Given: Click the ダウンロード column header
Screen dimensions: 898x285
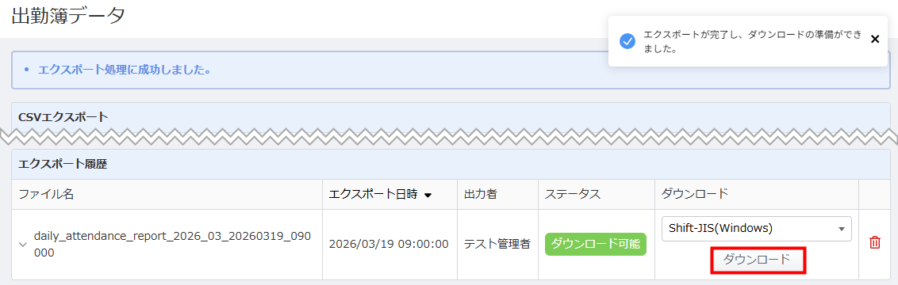Looking at the screenshot, I should point(695,194).
